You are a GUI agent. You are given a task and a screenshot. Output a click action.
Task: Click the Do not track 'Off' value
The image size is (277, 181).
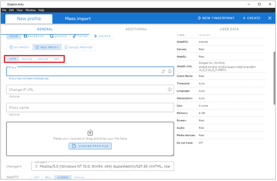(201, 143)
